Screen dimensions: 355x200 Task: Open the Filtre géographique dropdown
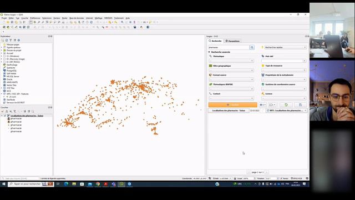(x=231, y=71)
